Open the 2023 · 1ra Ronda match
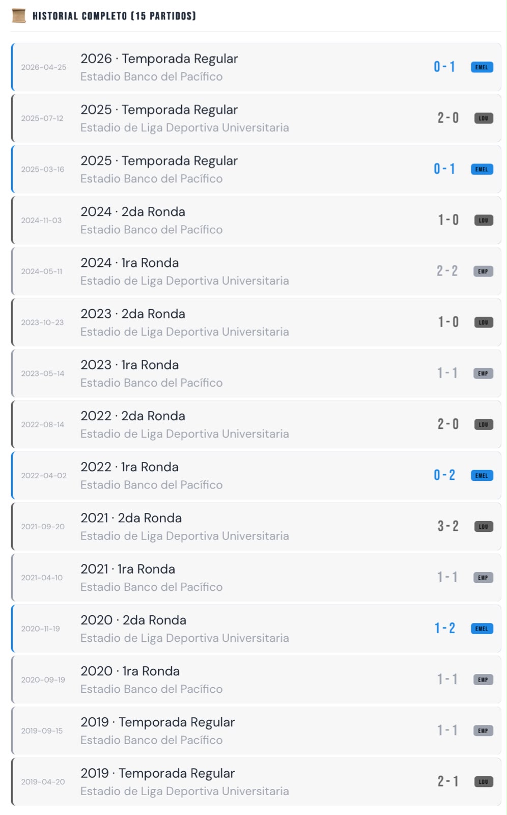 click(256, 373)
